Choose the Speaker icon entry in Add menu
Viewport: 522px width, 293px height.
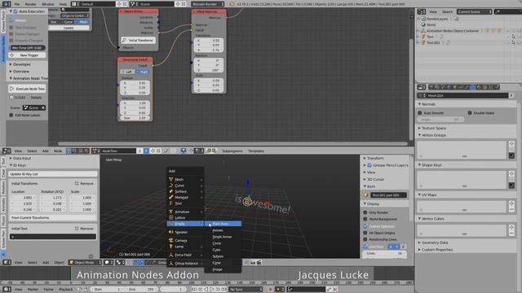(185, 232)
